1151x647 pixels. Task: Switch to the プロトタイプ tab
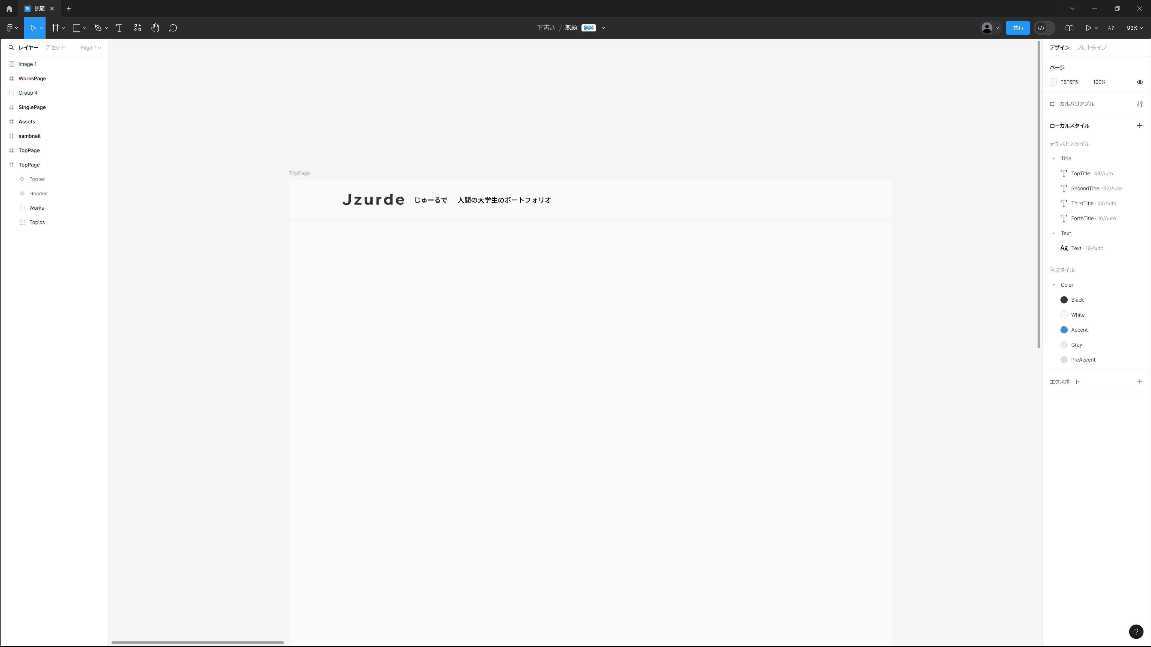click(x=1091, y=47)
